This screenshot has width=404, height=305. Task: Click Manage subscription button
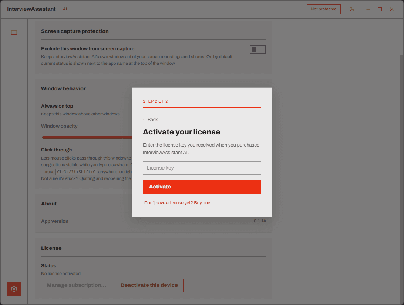[x=77, y=285]
